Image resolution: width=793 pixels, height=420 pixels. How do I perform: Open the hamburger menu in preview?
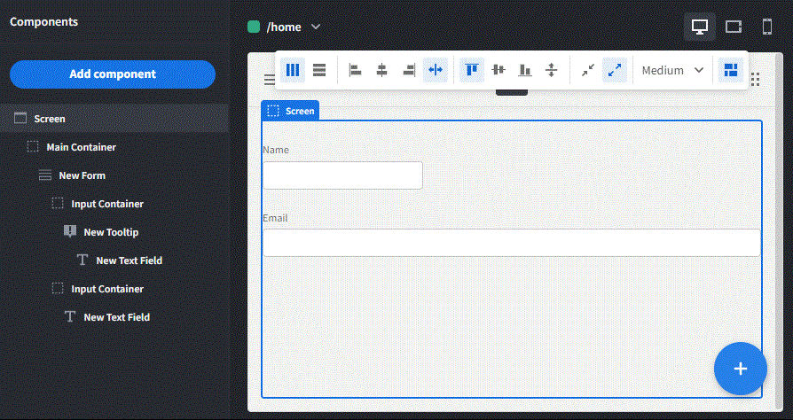(270, 80)
